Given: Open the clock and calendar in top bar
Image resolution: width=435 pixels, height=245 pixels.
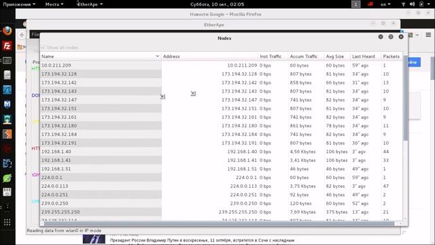Looking at the screenshot, I should click(217, 4).
